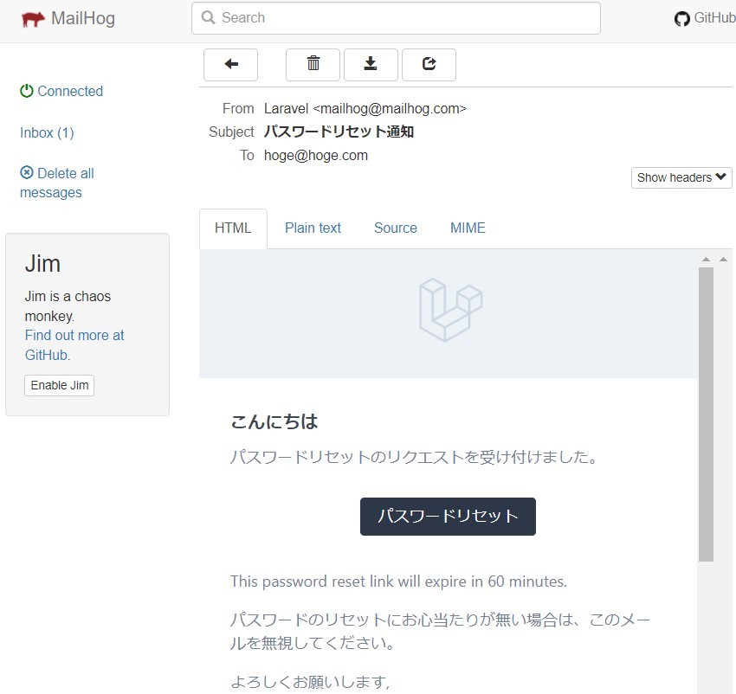
Task: View the MIME tab
Action: [468, 228]
